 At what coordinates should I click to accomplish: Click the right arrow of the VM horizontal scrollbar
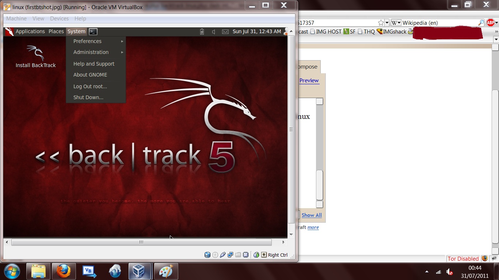tap(283, 242)
